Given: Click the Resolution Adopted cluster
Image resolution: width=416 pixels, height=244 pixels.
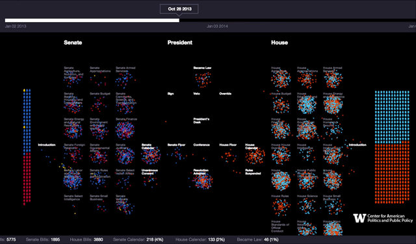Looking at the screenshot, I should click(x=203, y=180).
